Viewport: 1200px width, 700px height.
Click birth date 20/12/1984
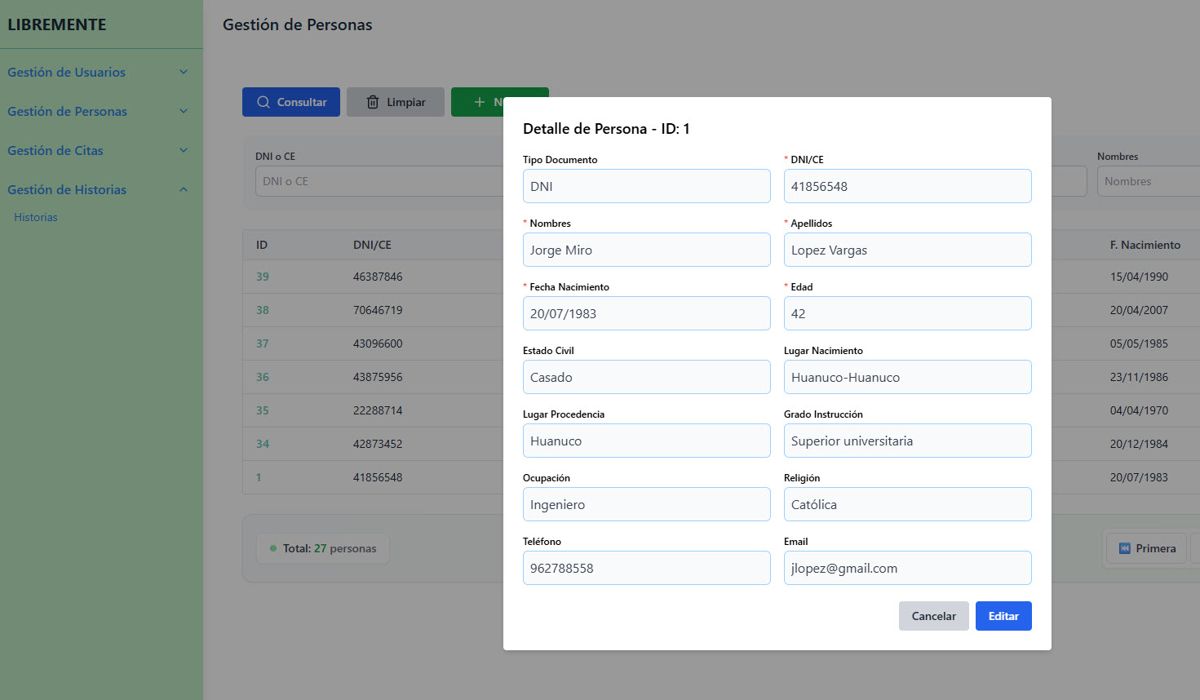(1139, 444)
